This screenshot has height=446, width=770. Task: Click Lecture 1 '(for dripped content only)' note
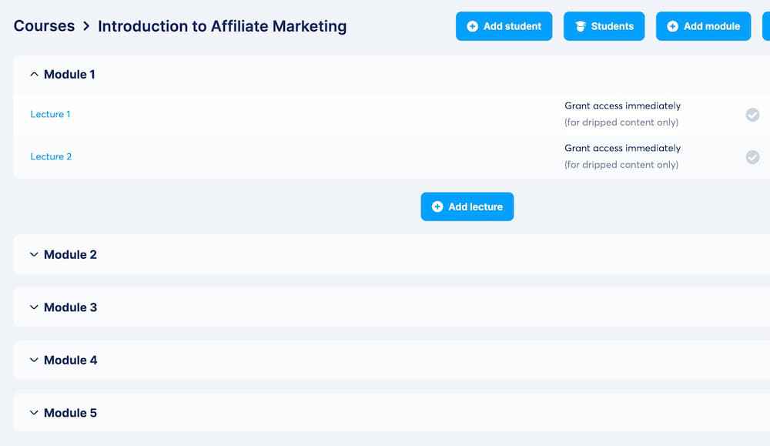(x=621, y=122)
